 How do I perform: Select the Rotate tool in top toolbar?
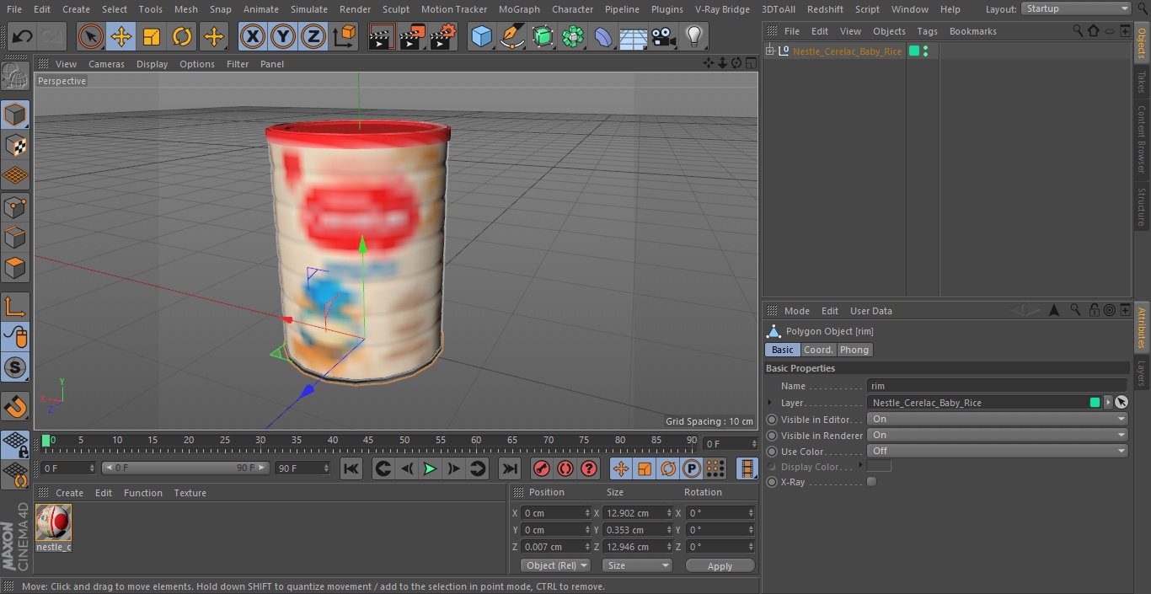tap(182, 36)
